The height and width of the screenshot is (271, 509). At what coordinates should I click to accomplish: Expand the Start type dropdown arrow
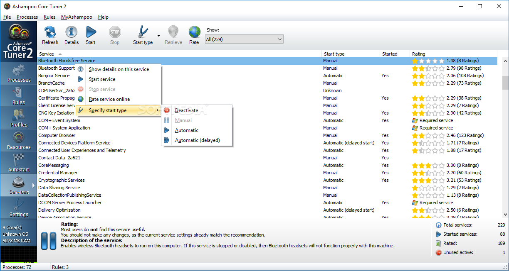[x=158, y=36]
